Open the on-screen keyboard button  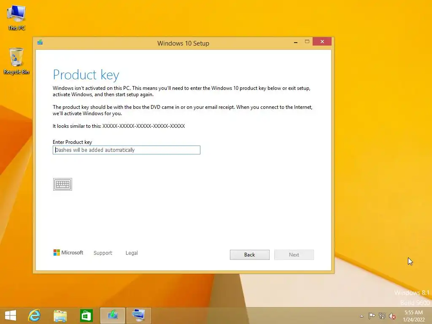click(62, 184)
